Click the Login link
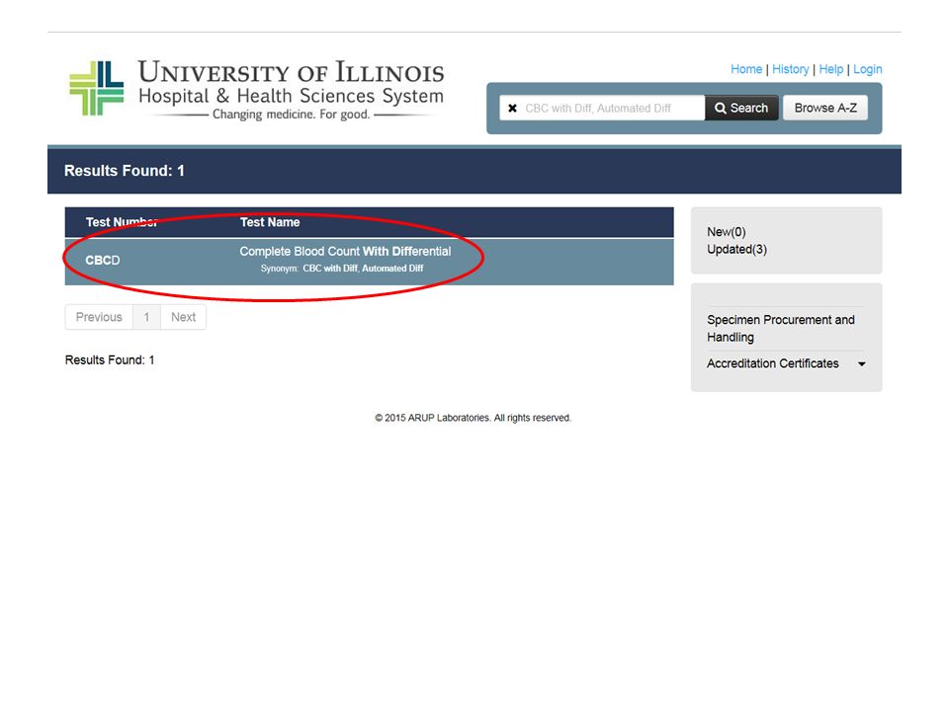 (x=867, y=69)
